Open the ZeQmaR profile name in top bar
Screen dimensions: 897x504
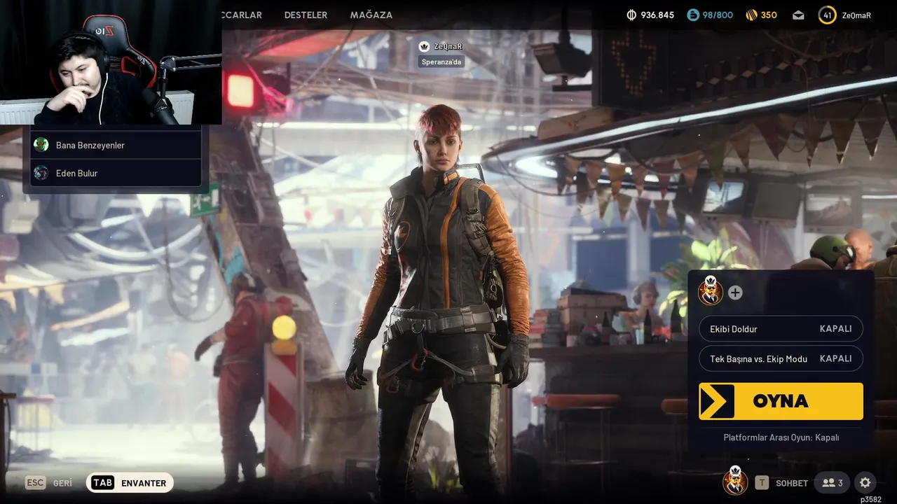856,15
